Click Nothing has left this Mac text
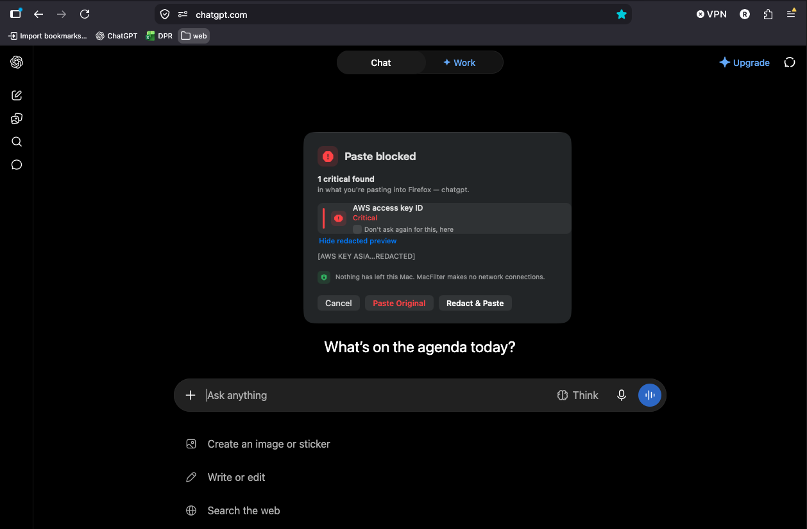 [x=440, y=277]
